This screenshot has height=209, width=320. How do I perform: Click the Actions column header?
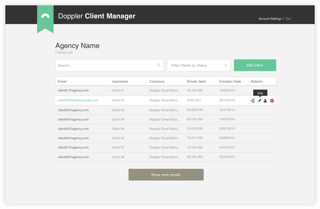point(257,81)
